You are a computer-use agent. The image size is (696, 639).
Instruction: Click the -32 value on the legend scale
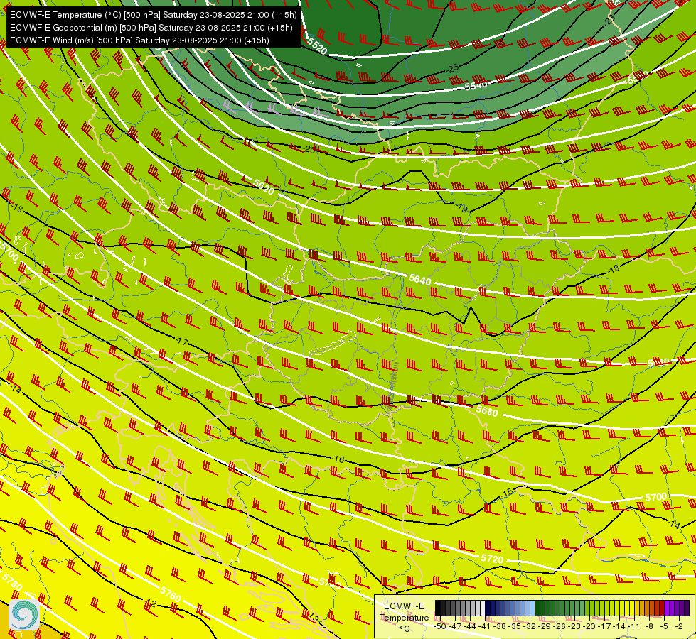point(530,626)
